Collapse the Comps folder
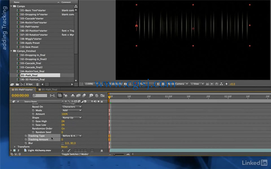This screenshot has height=169, width=271. pyautogui.click(x=12, y=6)
